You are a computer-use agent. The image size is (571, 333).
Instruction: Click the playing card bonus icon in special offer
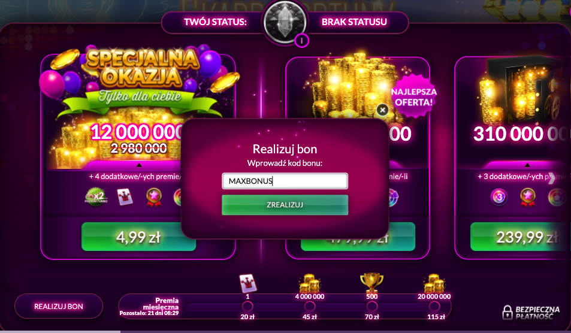[x=125, y=197]
